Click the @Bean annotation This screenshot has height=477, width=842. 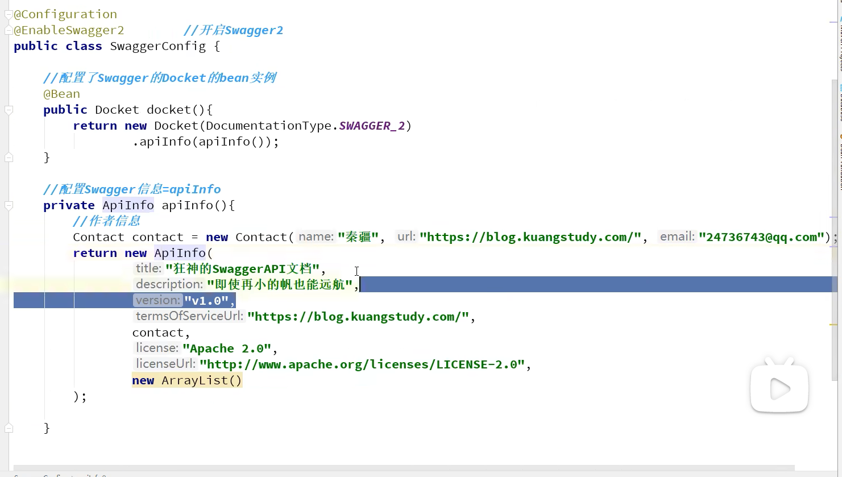coord(61,94)
